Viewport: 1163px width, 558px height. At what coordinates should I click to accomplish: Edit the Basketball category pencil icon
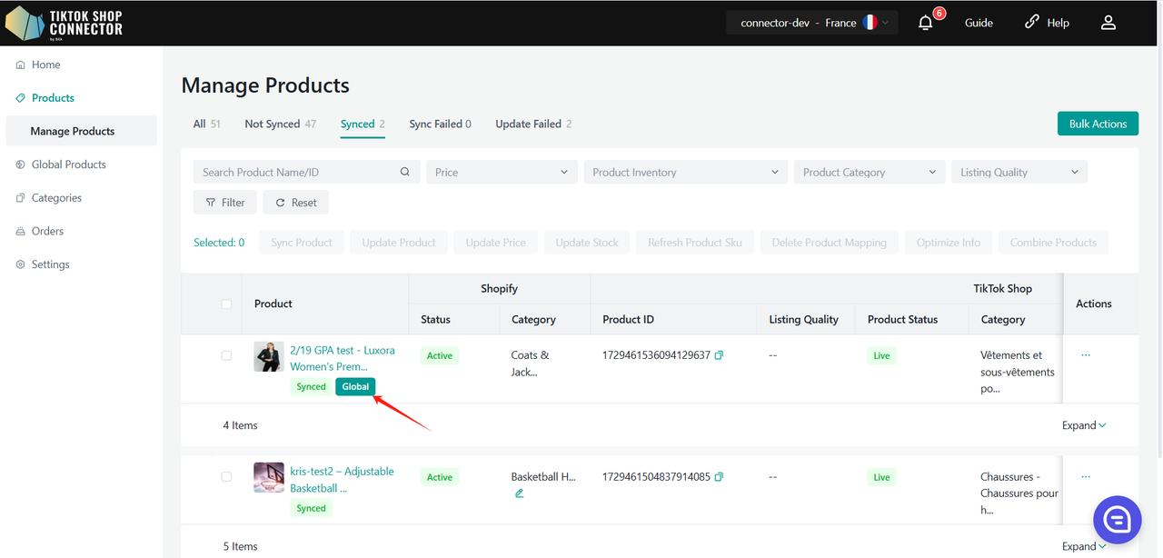point(519,493)
